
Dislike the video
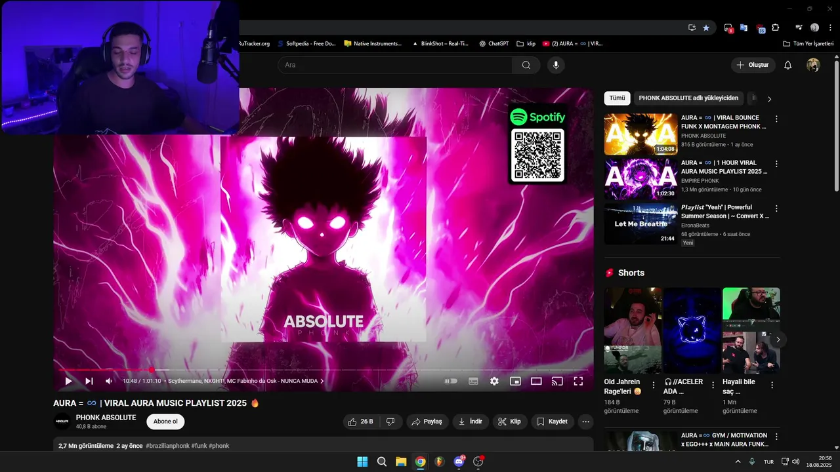tap(390, 422)
